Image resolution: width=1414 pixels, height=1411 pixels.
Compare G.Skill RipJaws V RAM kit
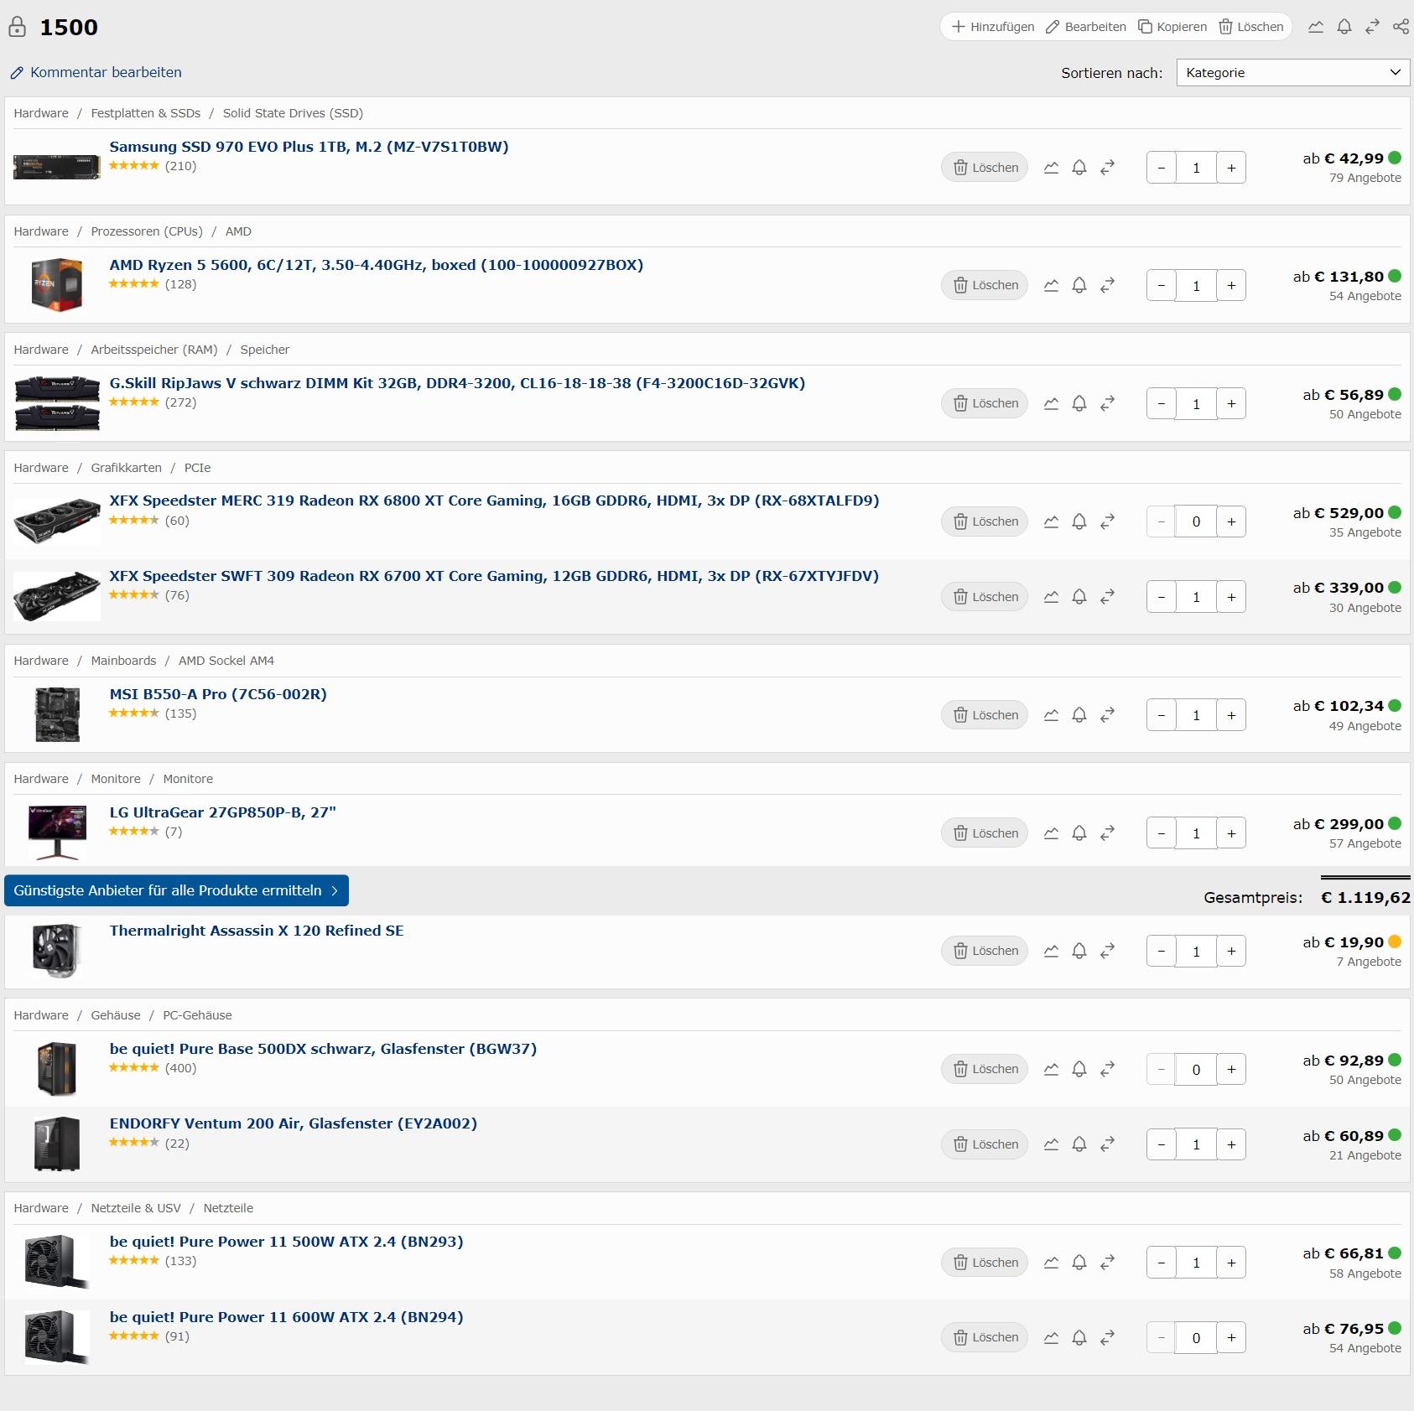pyautogui.click(x=1107, y=404)
